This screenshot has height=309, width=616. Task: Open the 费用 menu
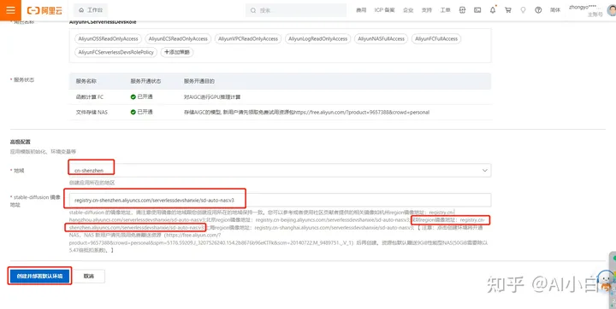click(x=361, y=10)
